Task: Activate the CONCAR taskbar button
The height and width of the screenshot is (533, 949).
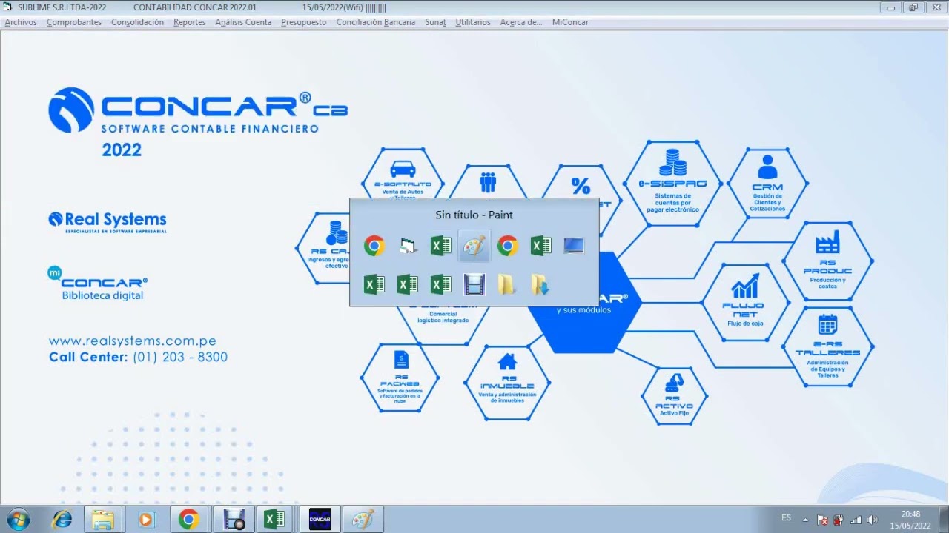Action: pyautogui.click(x=320, y=520)
